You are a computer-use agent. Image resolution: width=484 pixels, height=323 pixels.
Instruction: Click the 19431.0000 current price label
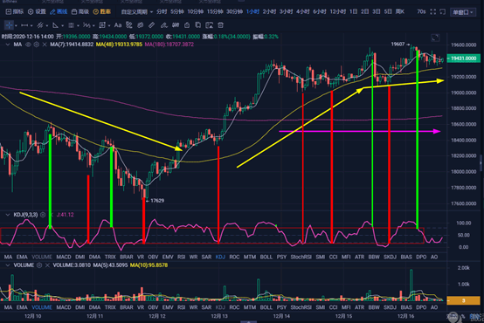(463, 58)
